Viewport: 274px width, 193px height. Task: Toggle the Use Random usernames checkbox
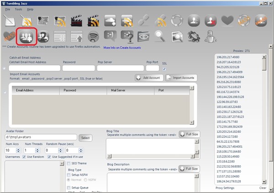coord(24,157)
